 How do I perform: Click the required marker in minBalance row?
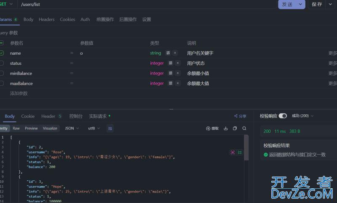tap(178, 73)
